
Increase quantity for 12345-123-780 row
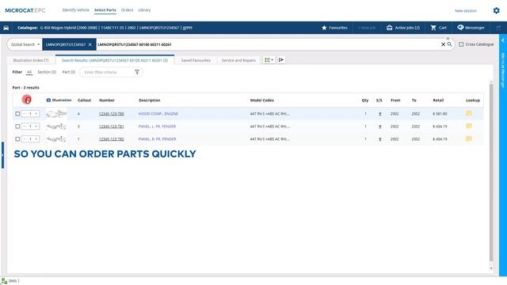[36, 114]
